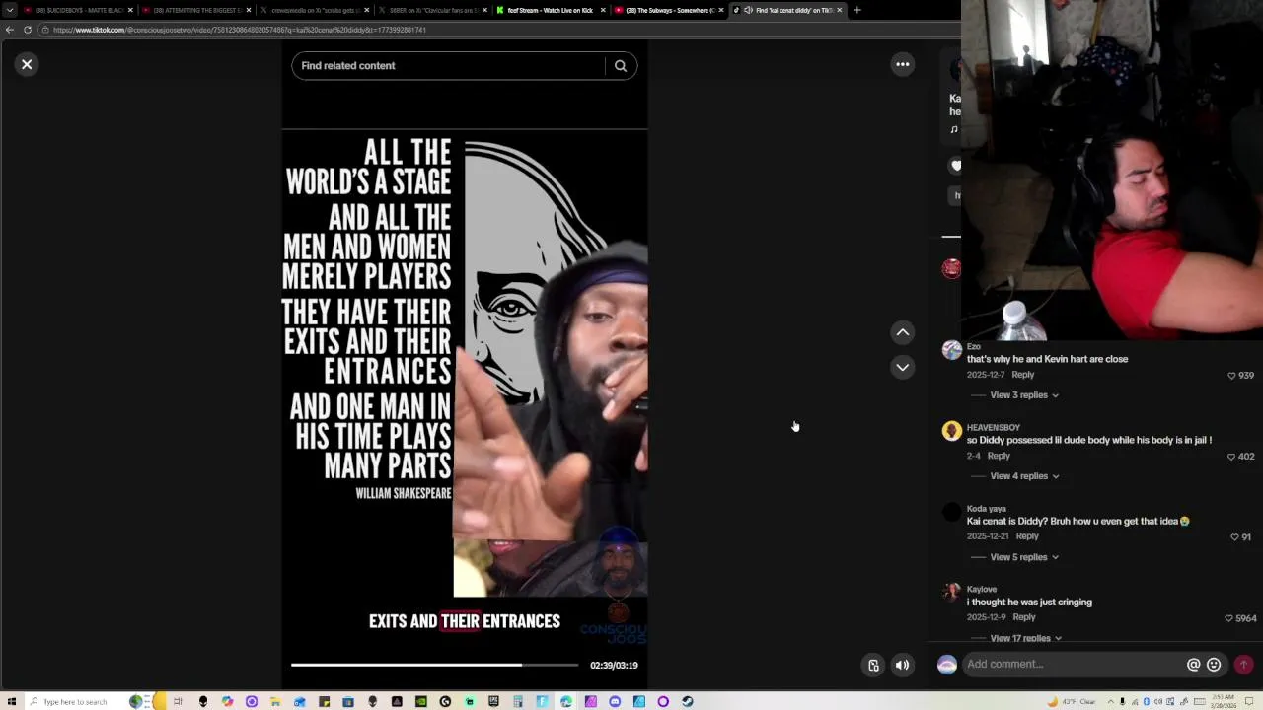
Task: Show hidden system tray icons chevron
Action: [x=1111, y=701]
